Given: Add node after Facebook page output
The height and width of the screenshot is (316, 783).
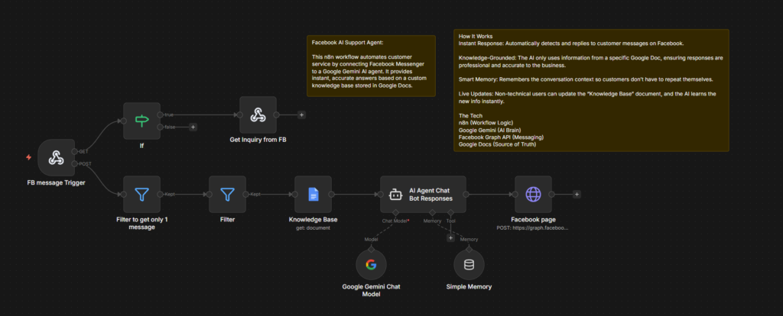Looking at the screenshot, I should click(577, 195).
